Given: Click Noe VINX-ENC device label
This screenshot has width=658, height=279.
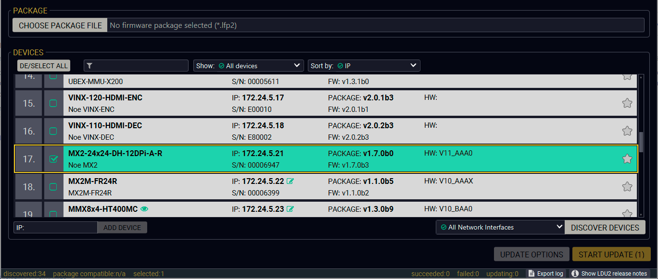Looking at the screenshot, I should (91, 109).
